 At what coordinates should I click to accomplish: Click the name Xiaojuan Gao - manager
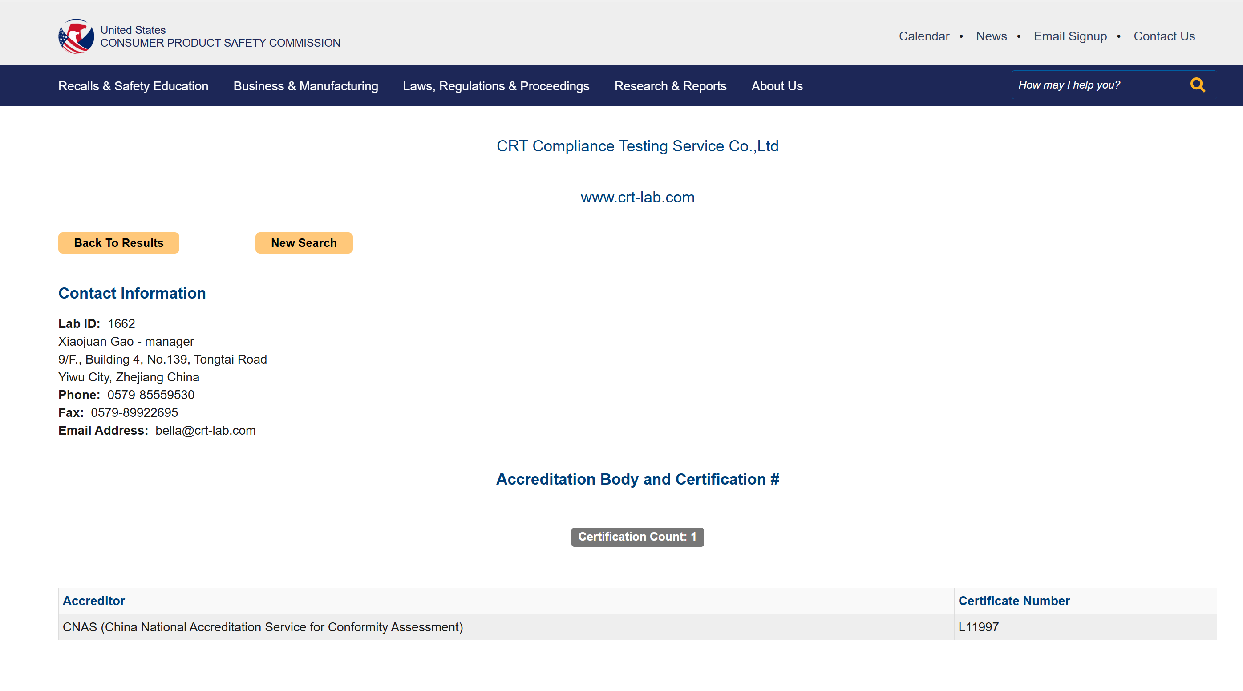[x=126, y=341]
